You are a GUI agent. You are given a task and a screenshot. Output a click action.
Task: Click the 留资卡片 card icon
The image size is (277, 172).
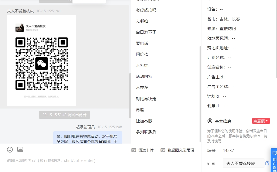point(134,150)
